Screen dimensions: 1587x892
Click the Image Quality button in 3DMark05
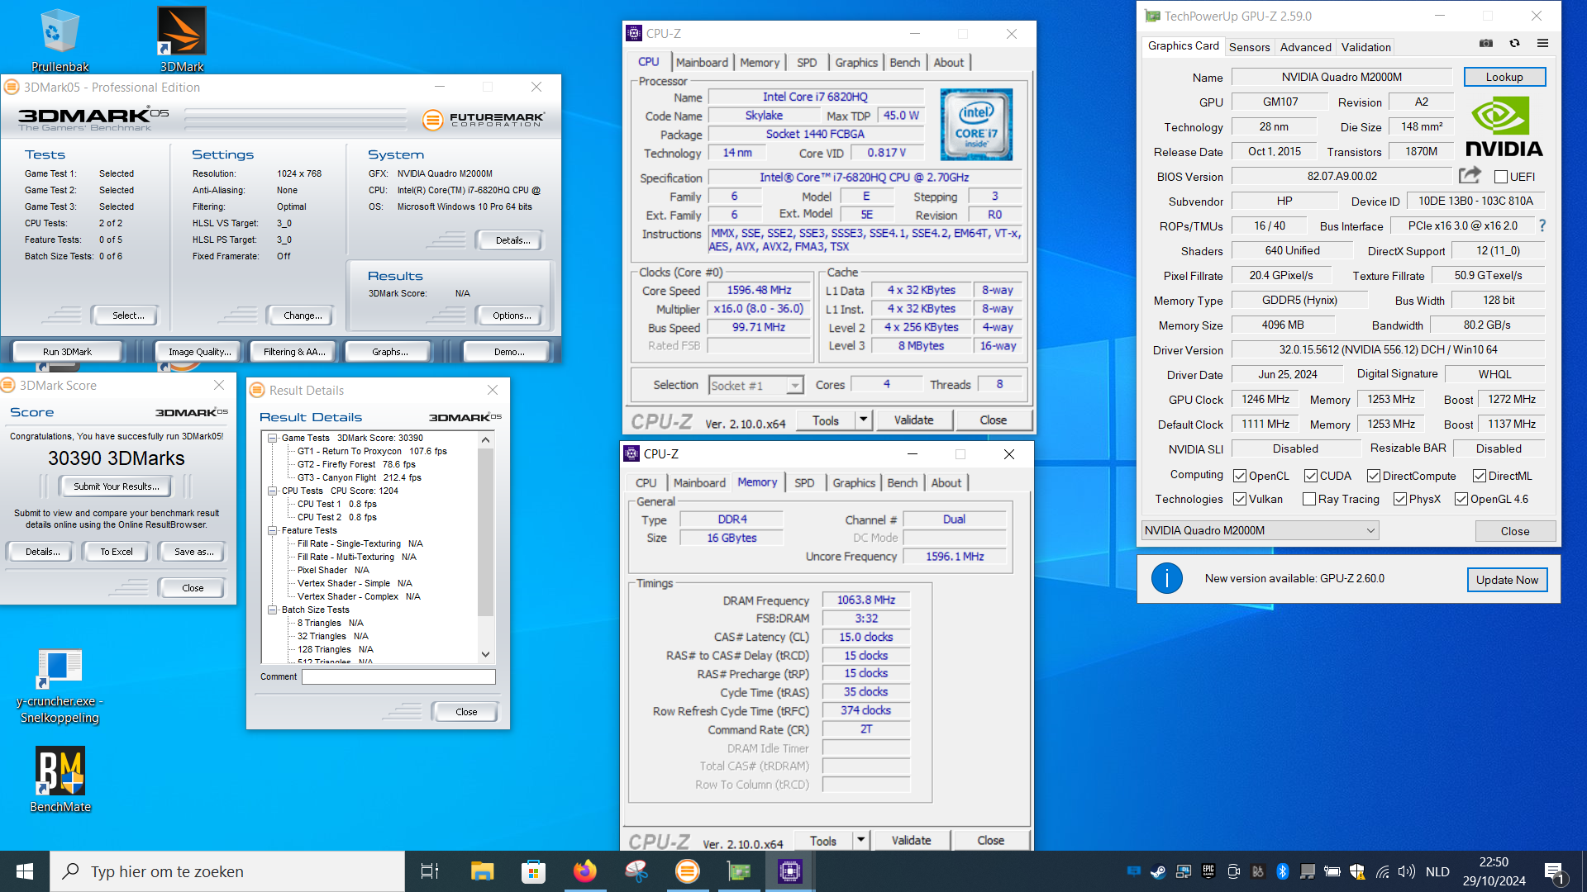coord(199,352)
